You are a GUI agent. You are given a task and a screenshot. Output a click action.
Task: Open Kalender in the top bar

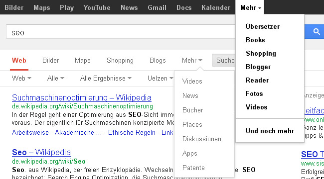click(x=216, y=8)
